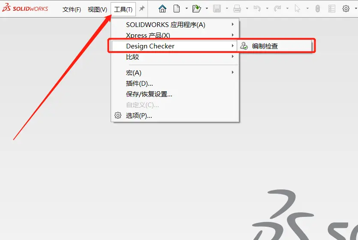Click the 自定义(C)... menu entry
The width and height of the screenshot is (358, 240).
[175, 105]
